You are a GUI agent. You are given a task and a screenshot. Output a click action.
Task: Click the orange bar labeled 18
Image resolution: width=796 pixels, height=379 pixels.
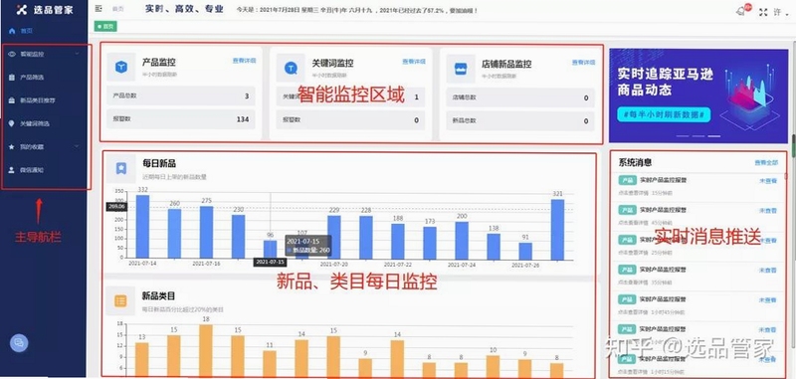pyautogui.click(x=206, y=351)
